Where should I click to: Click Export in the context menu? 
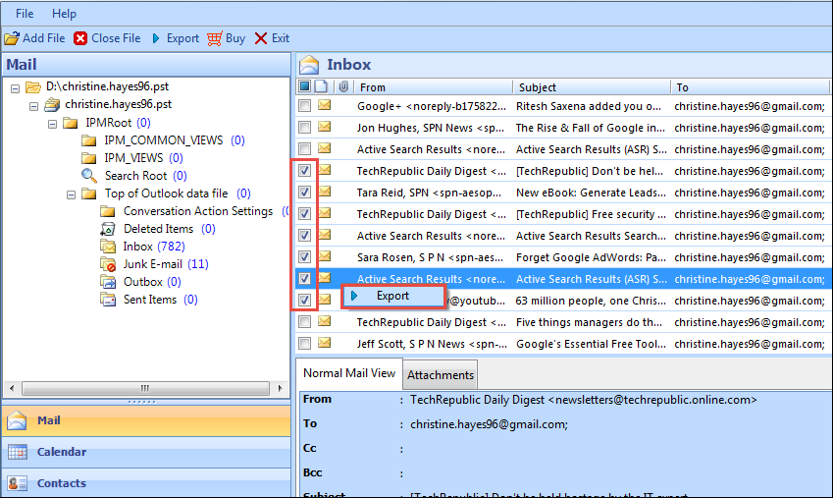coord(392,296)
